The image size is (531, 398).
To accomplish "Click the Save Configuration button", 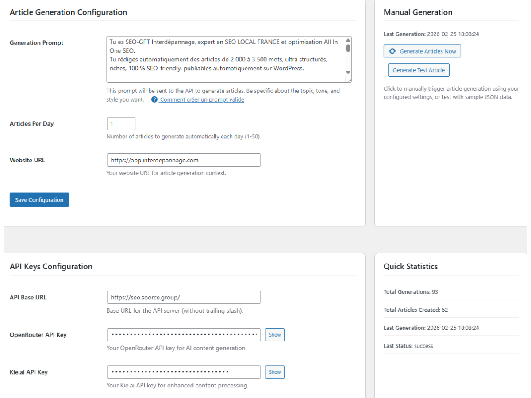I will tap(39, 200).
